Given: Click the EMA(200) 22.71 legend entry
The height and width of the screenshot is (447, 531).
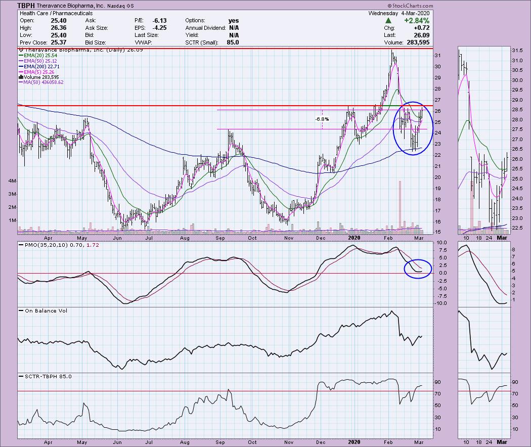Looking at the screenshot, I should click(x=39, y=66).
